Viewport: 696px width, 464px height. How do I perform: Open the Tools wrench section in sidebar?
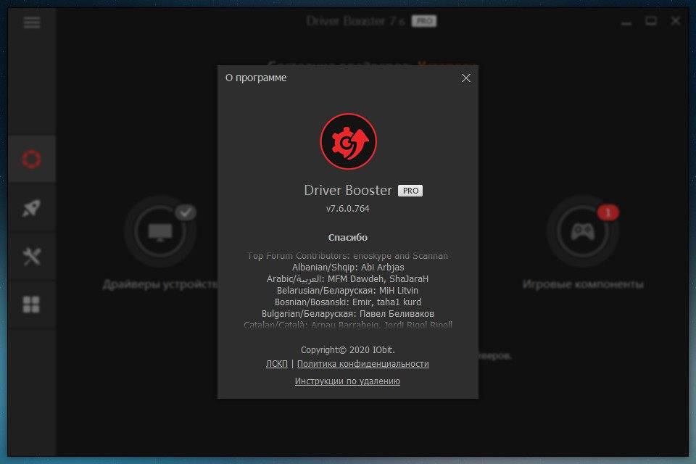point(31,256)
